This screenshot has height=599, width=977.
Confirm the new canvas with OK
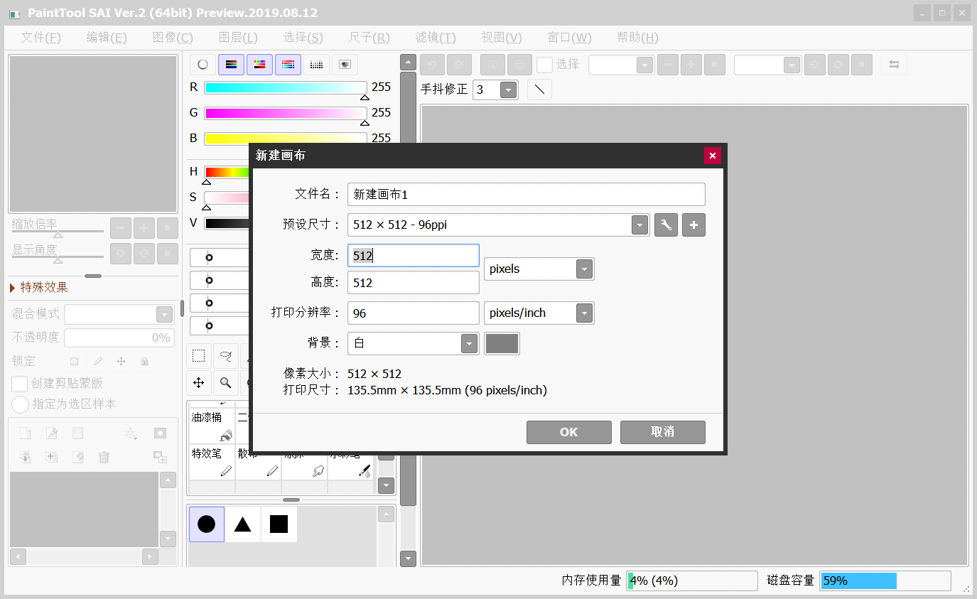(569, 432)
